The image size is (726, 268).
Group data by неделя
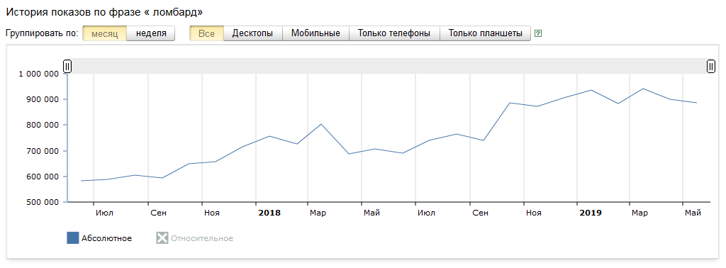(x=151, y=33)
